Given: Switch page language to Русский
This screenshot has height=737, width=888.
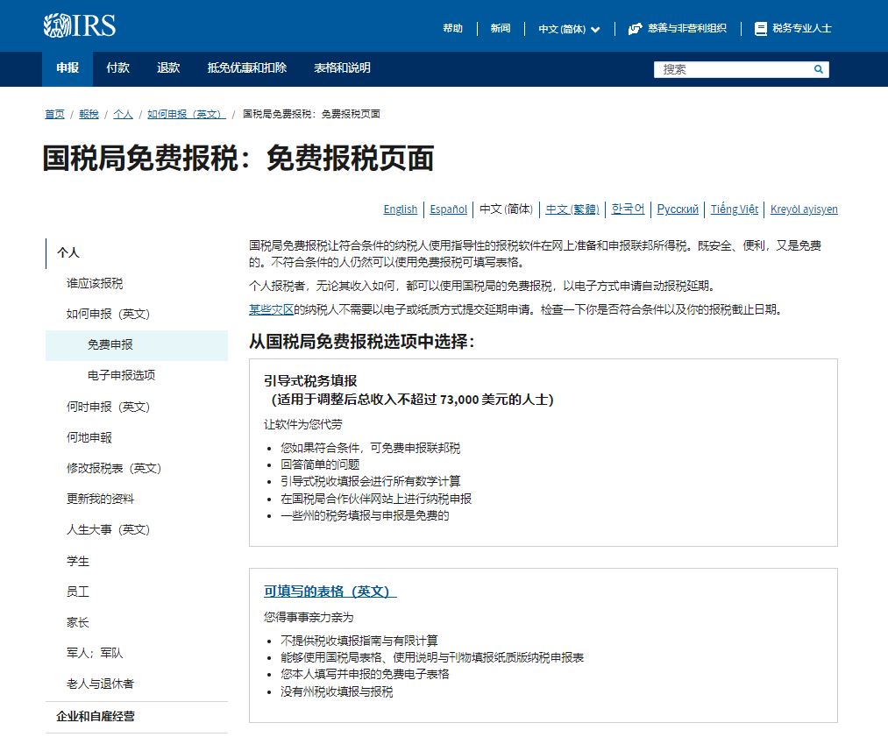Looking at the screenshot, I should pos(678,209).
